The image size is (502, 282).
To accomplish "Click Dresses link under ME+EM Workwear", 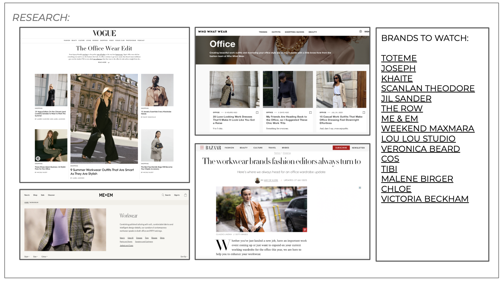I will coord(139,238).
